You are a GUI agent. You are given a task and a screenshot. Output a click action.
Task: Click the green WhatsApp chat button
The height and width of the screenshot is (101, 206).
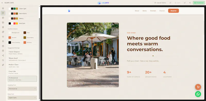point(198,94)
